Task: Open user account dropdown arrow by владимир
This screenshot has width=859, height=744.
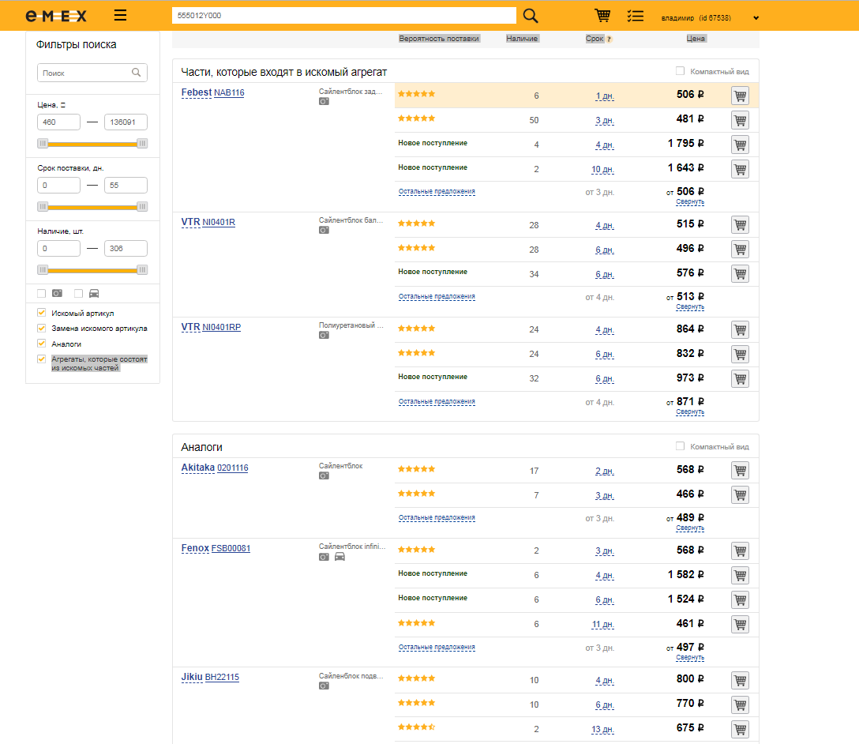Action: 756,18
